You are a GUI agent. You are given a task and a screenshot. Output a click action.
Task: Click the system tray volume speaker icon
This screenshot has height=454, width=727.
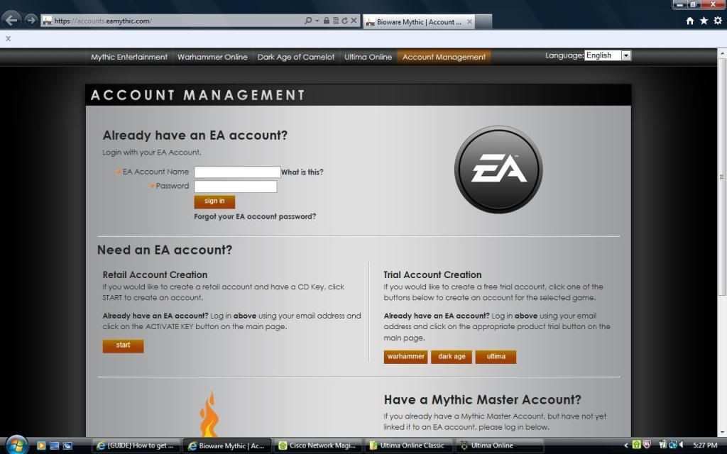[x=681, y=445]
